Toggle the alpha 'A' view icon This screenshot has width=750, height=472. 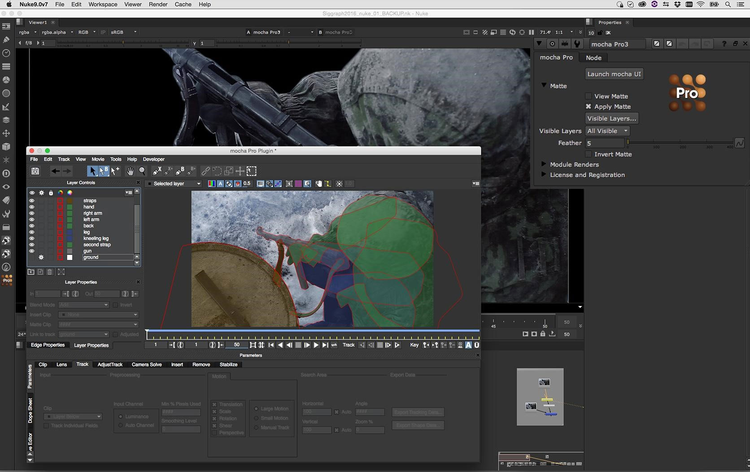pyautogui.click(x=220, y=184)
